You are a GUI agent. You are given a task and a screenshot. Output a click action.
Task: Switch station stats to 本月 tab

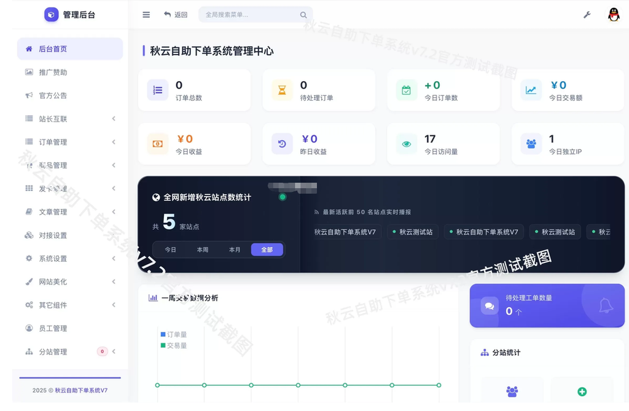[235, 249]
